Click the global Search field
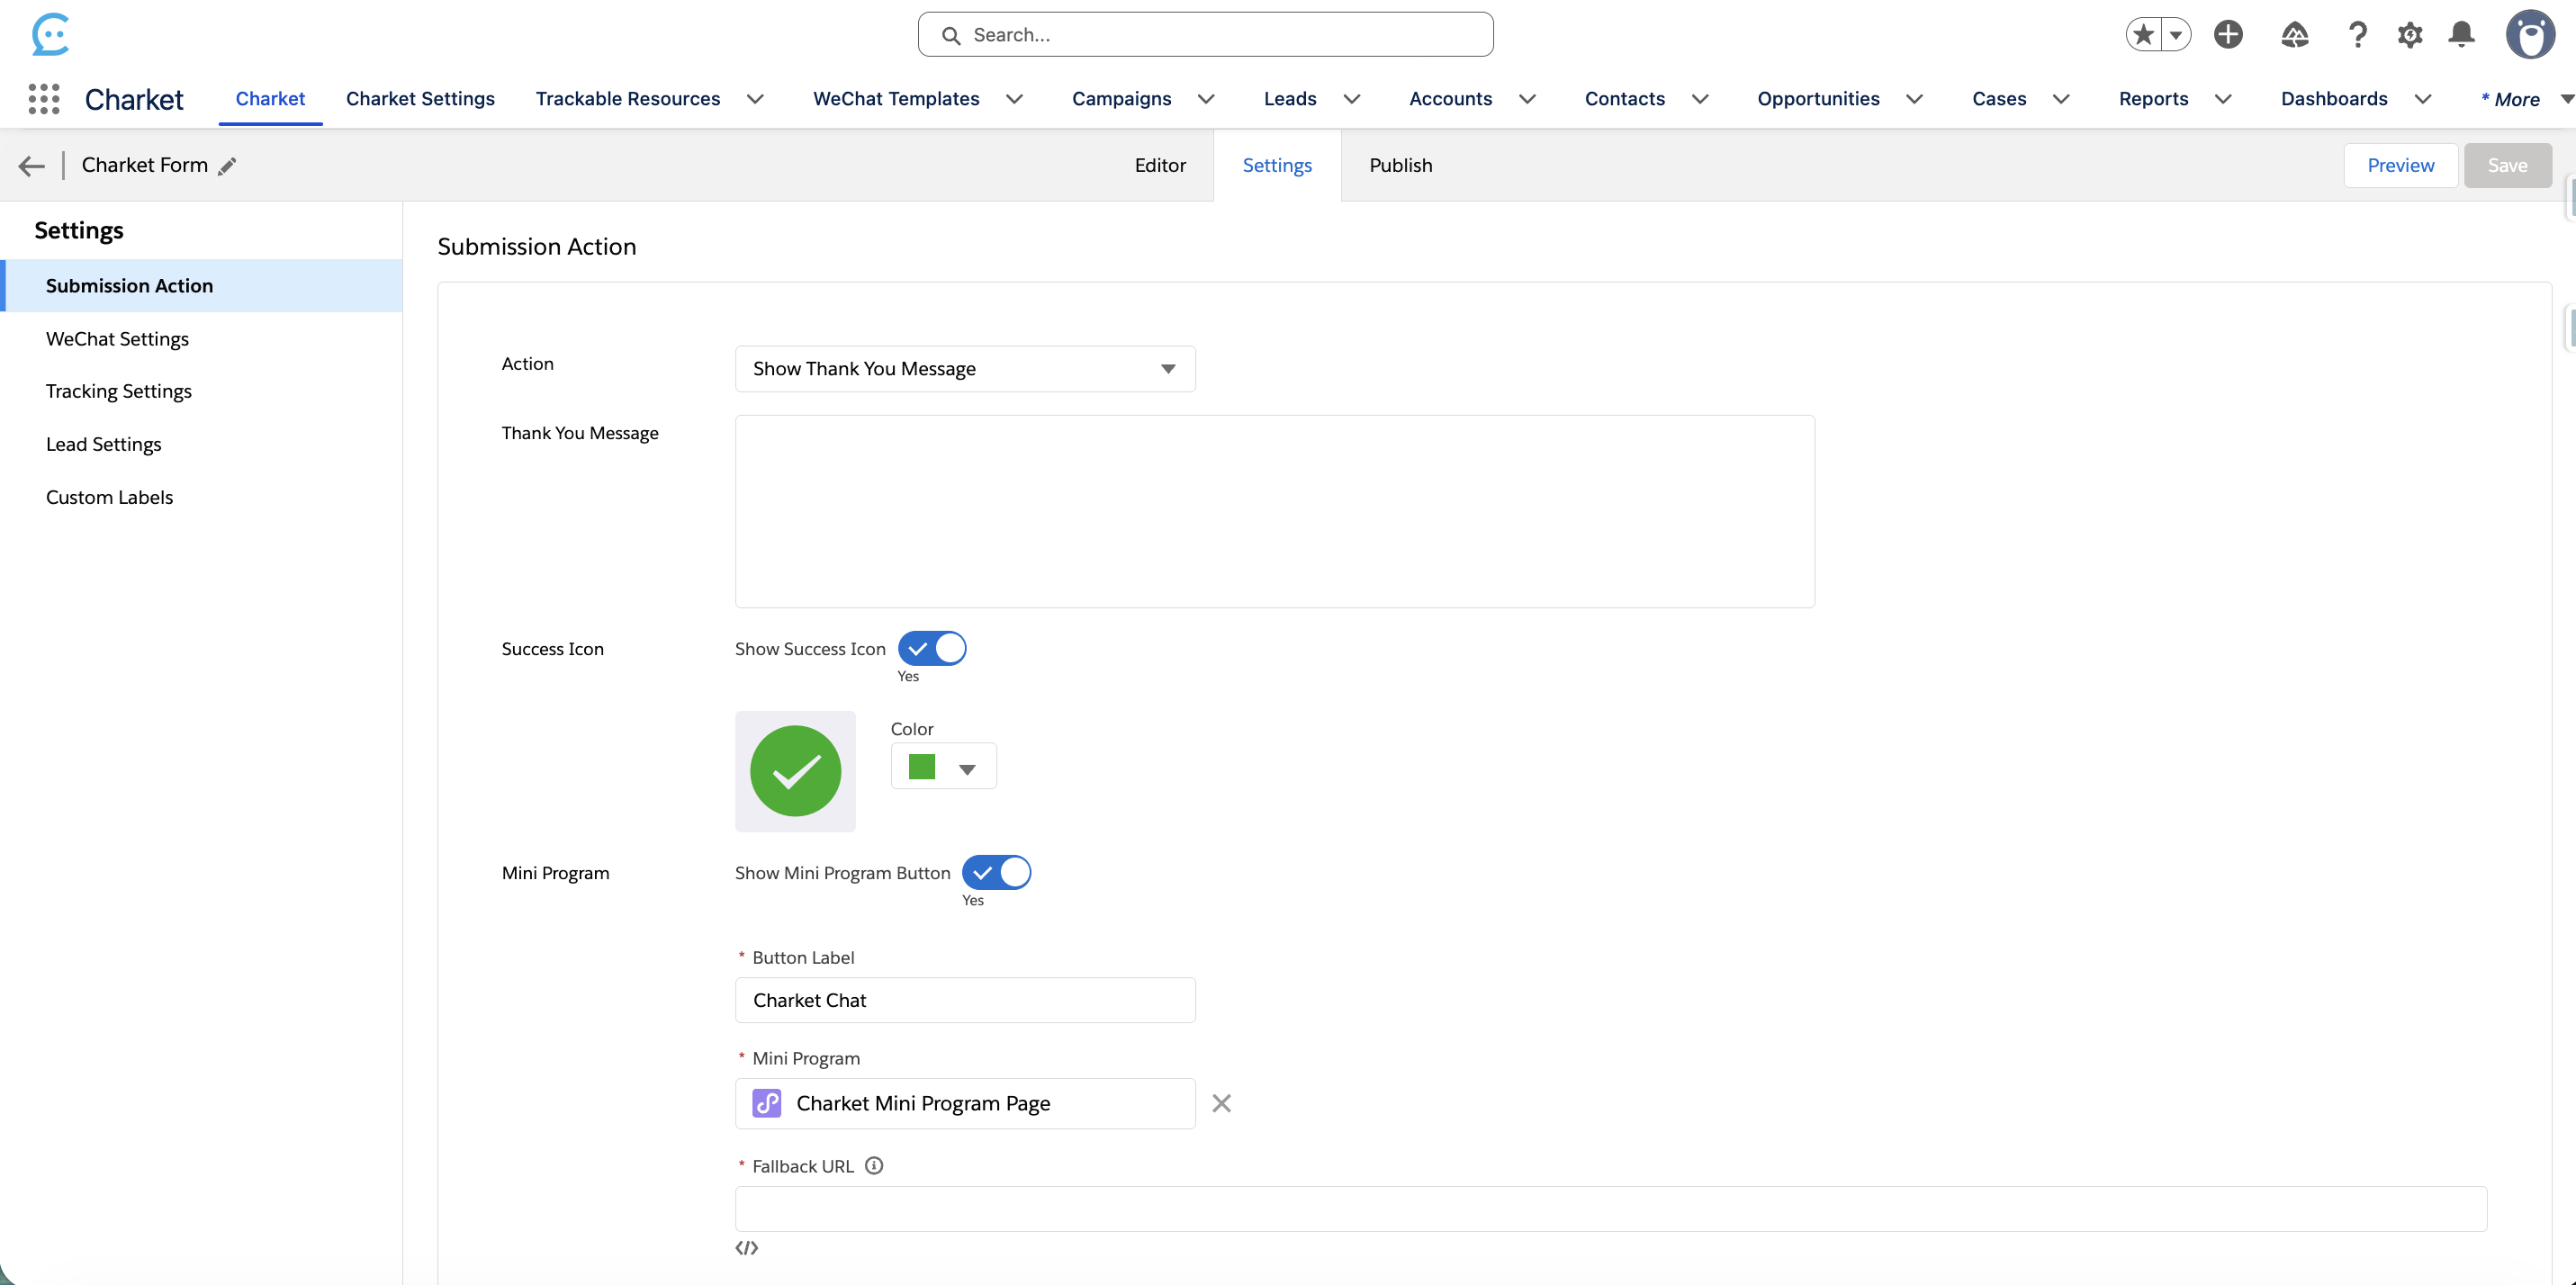This screenshot has height=1285, width=2576. pos(1205,35)
